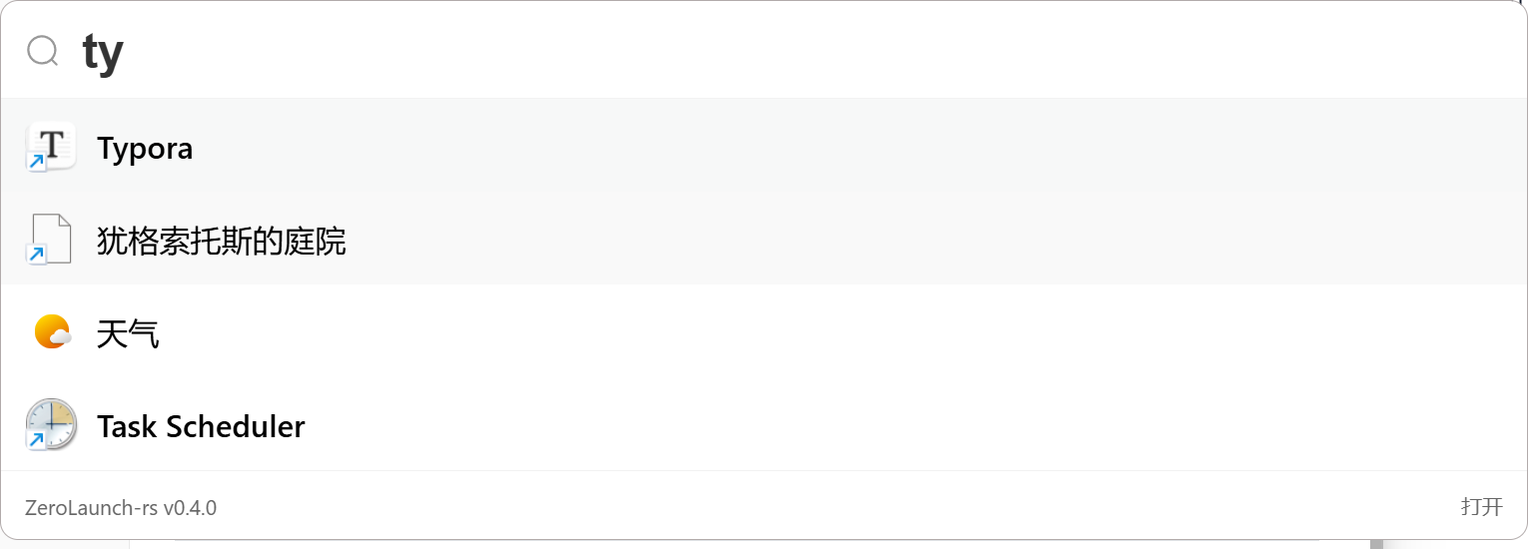
Task: Focus the search field containing "ty"
Action: (699, 52)
